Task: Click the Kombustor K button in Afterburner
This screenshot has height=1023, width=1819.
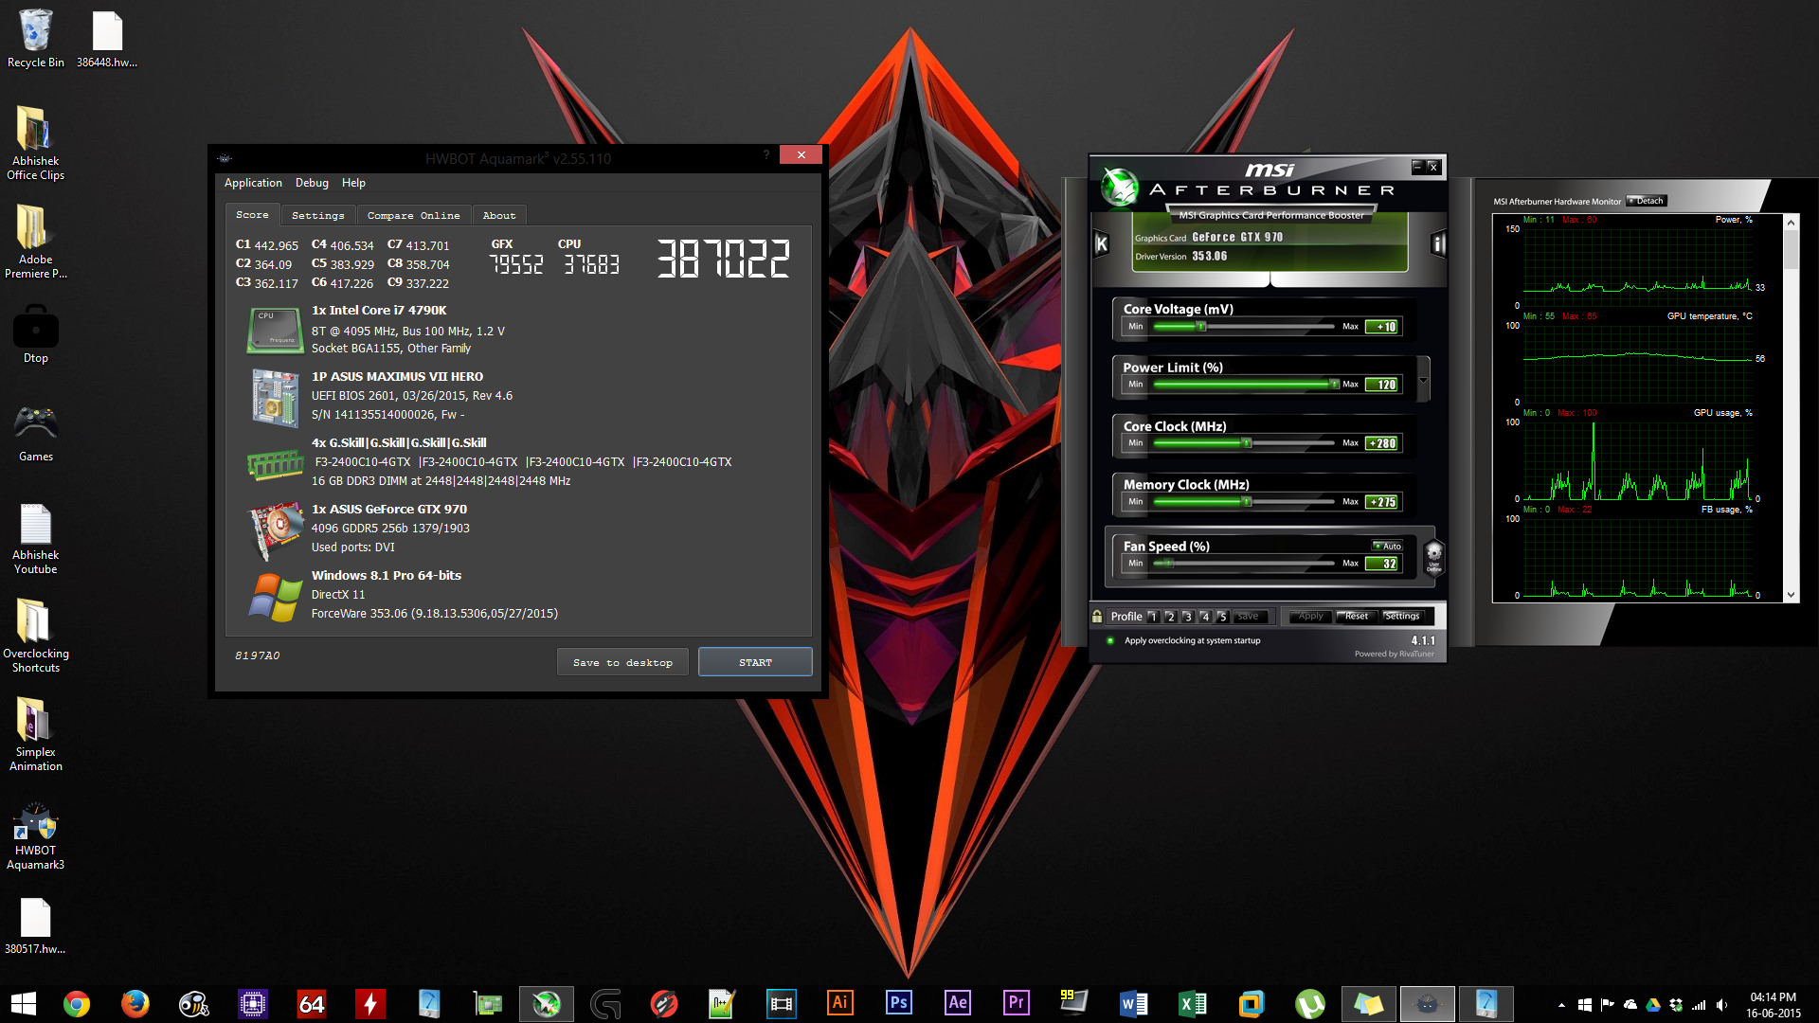Action: tap(1101, 243)
